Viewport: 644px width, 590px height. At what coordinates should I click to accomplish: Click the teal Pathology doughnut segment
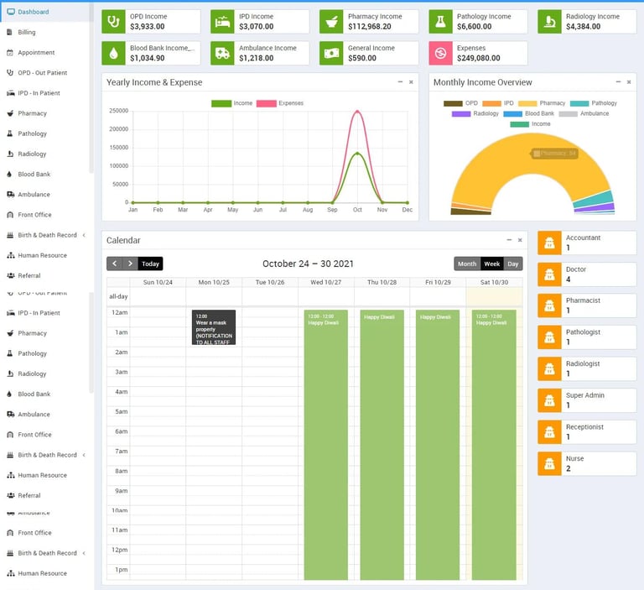593,199
